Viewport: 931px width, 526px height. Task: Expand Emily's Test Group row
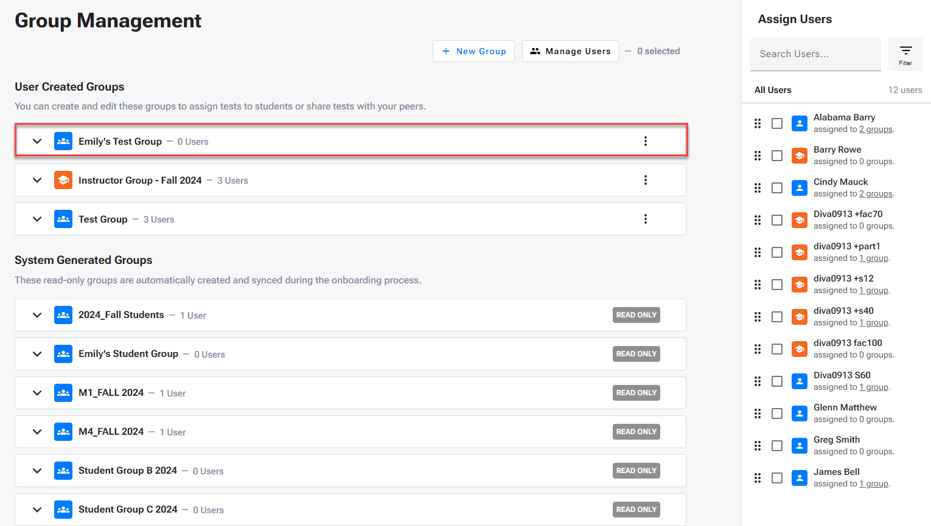[x=37, y=141]
